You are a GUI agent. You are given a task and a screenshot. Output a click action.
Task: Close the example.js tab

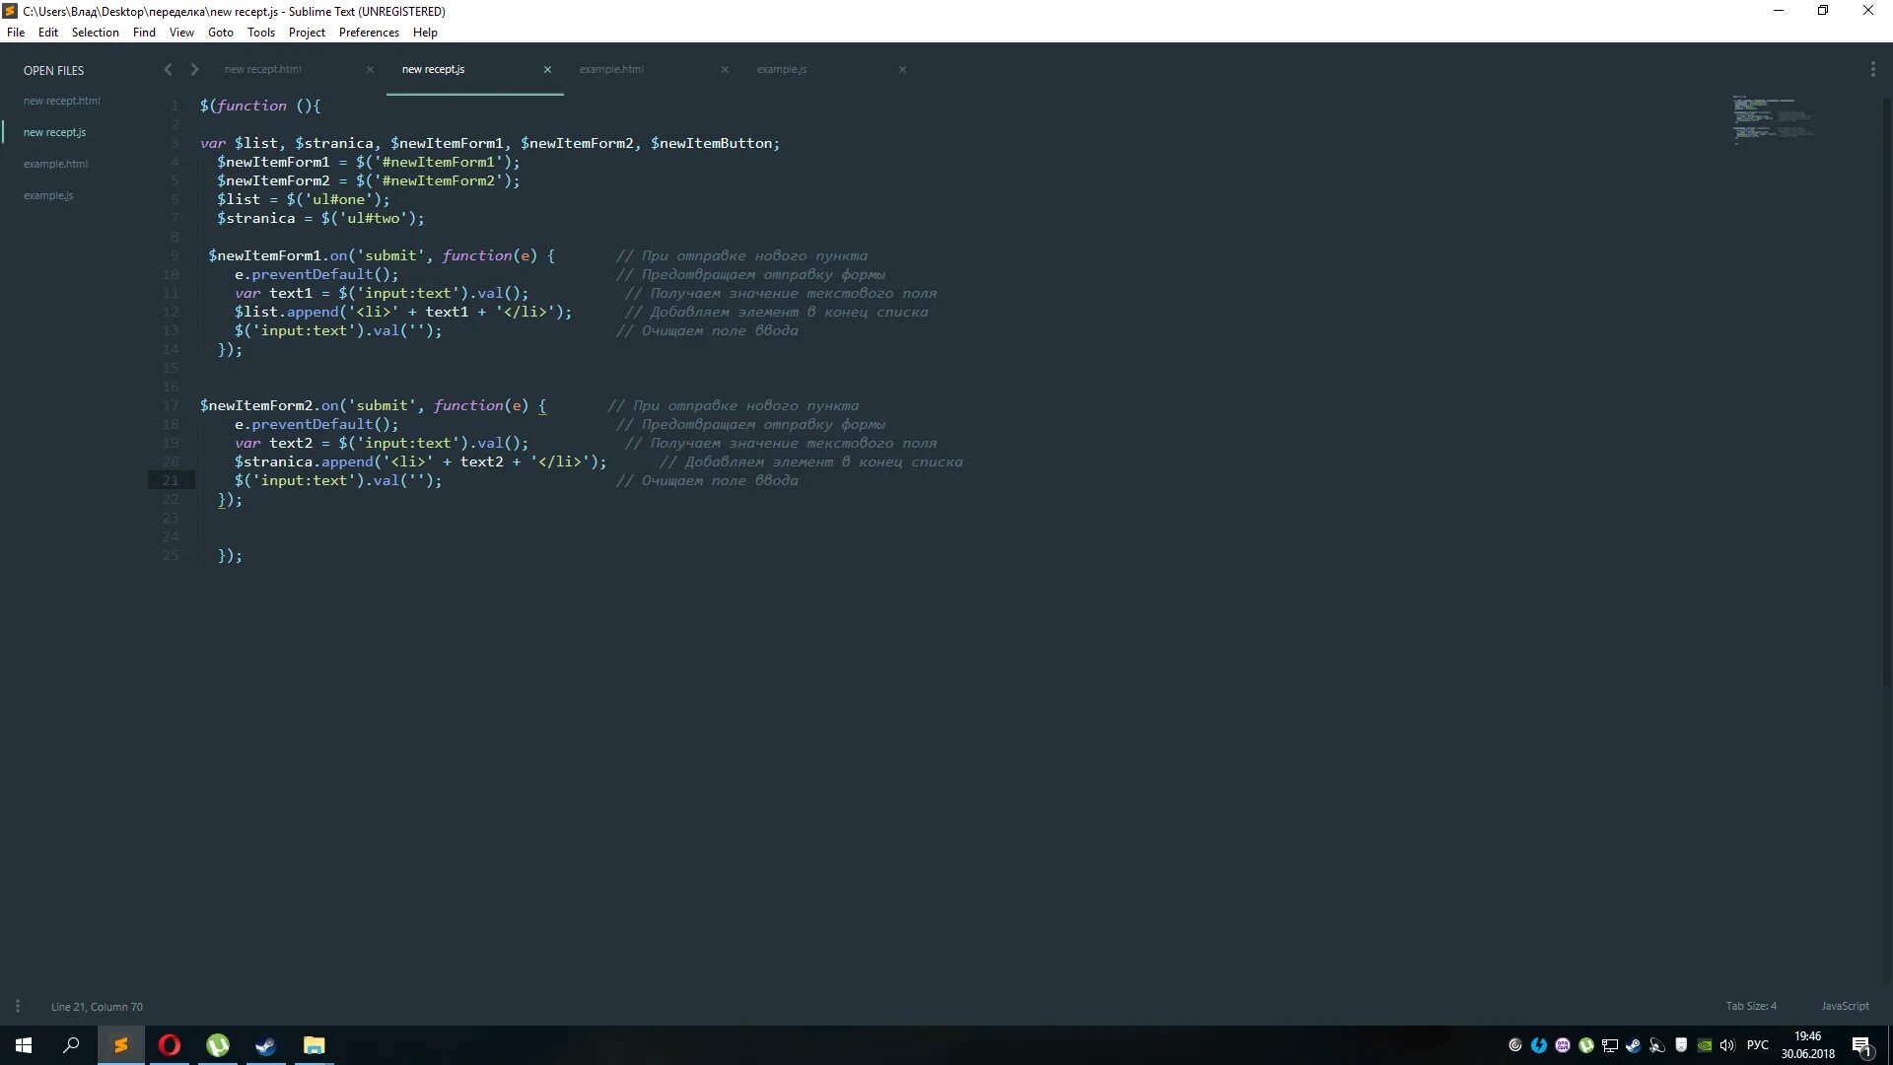click(x=902, y=69)
